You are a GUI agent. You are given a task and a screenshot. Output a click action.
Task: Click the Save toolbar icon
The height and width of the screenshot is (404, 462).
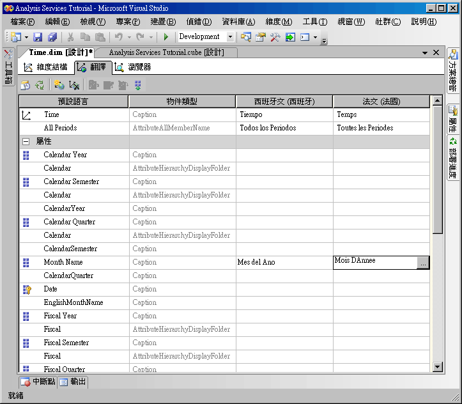pyautogui.click(x=38, y=37)
